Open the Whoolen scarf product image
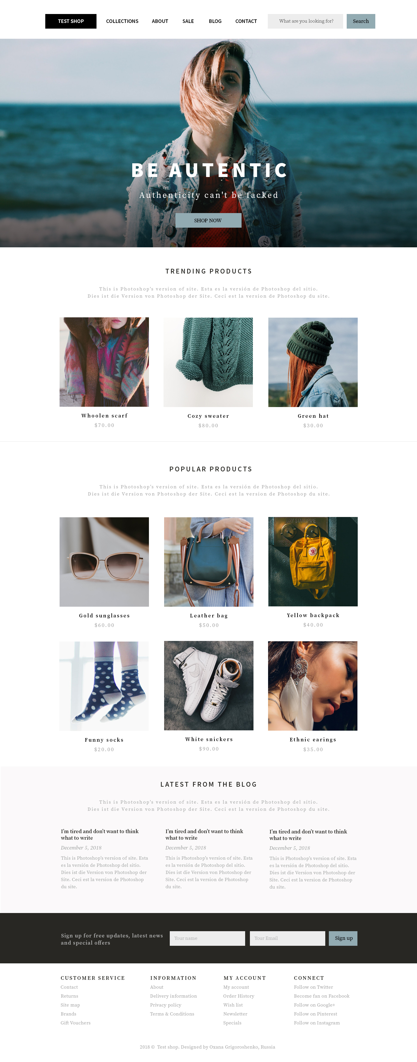 click(x=104, y=362)
